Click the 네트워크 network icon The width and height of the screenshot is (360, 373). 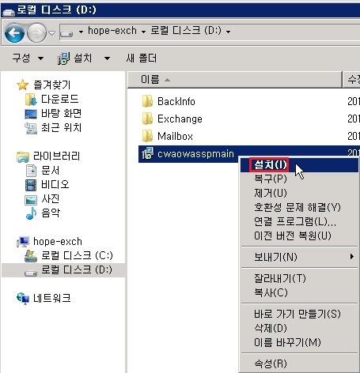pyautogui.click(x=23, y=299)
